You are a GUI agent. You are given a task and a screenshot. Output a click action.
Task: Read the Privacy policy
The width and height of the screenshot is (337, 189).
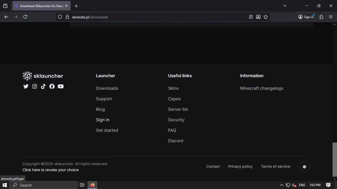point(240,166)
